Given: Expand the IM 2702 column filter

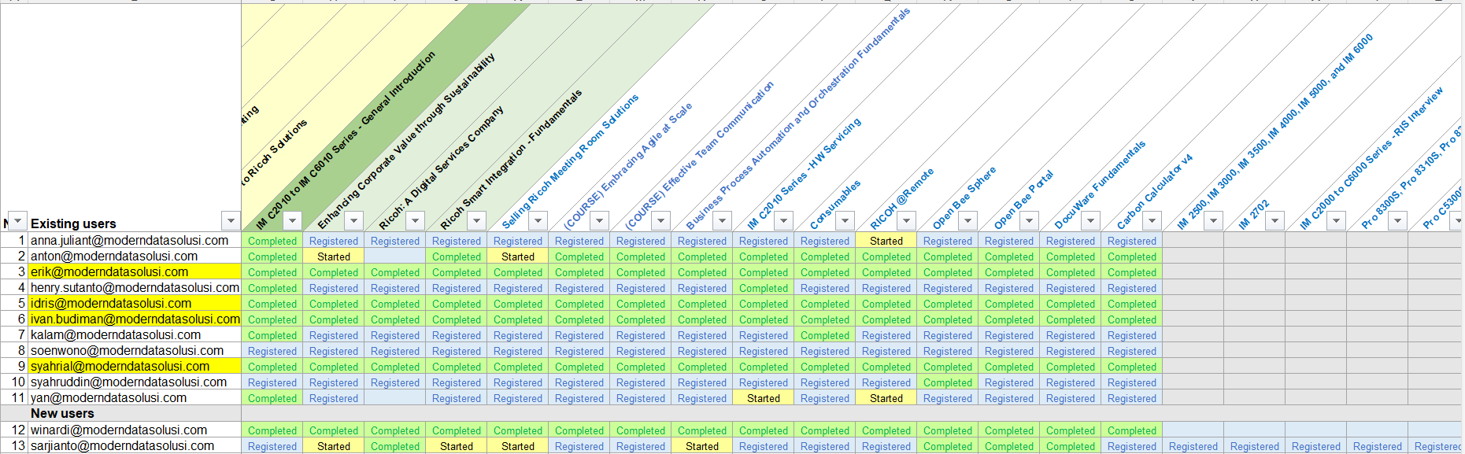Looking at the screenshot, I should coord(1274,221).
